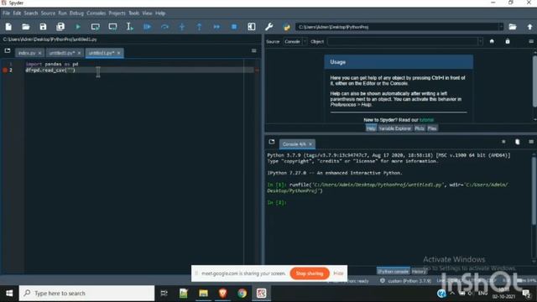Open the PYTHONPATH manager icon
The width and height of the screenshot is (537, 302).
tap(287, 27)
